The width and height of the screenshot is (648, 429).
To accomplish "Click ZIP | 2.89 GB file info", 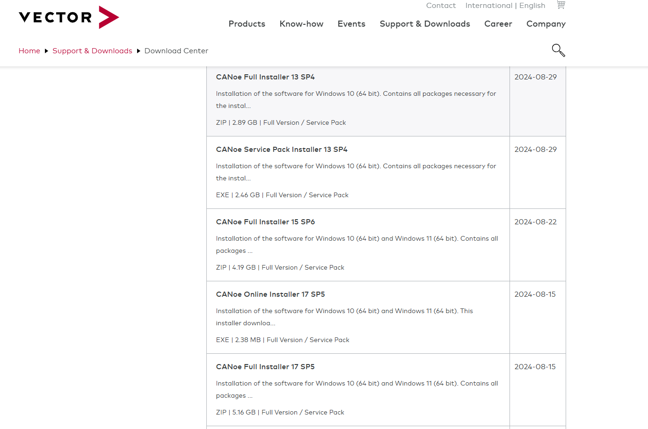I will point(281,122).
